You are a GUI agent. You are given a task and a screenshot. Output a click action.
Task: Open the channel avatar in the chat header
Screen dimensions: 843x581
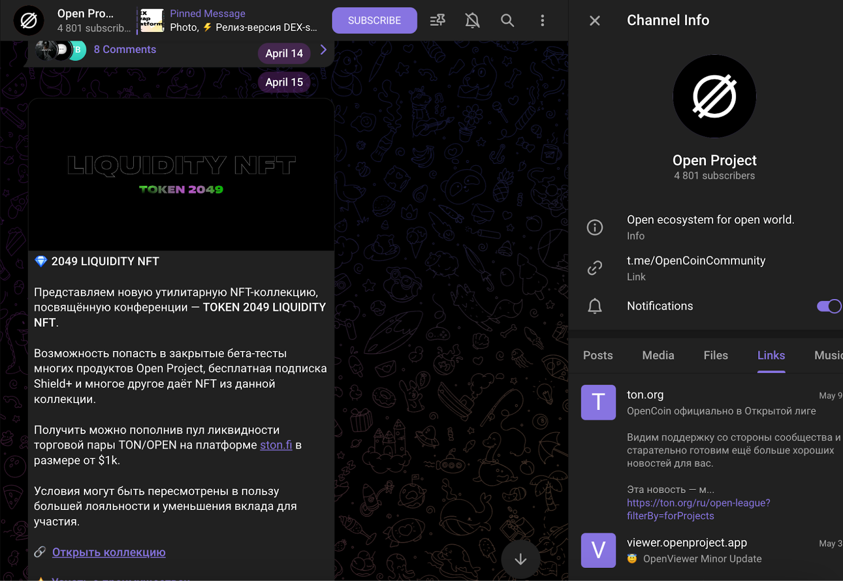point(28,21)
